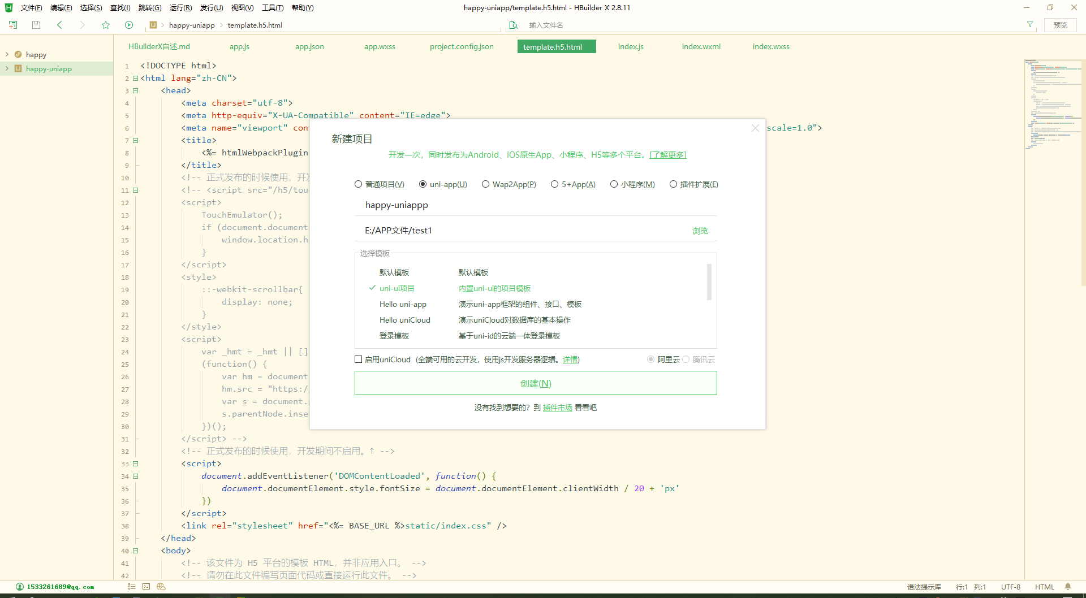Select 阿里云 cloud provider

pyautogui.click(x=663, y=359)
